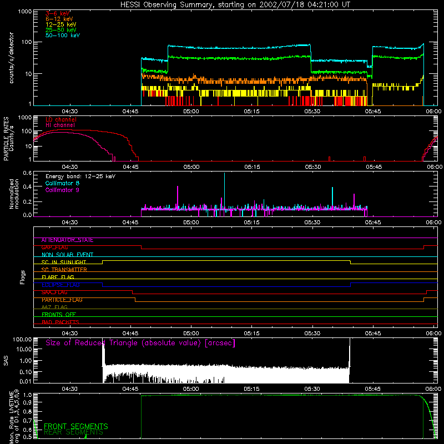The image size is (444, 444).
Task: Select the 50-100 keV cyan legend label
Action: (x=63, y=36)
